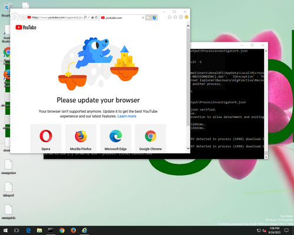Choose the Mozilla Firefox browser card
Screen dimensions: 294x235
(81, 139)
